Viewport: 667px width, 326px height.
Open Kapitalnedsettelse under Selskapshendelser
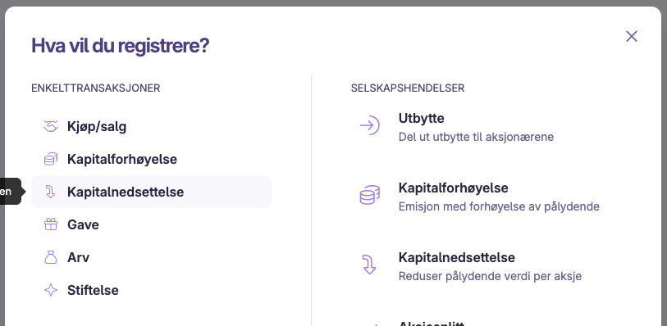(457, 258)
